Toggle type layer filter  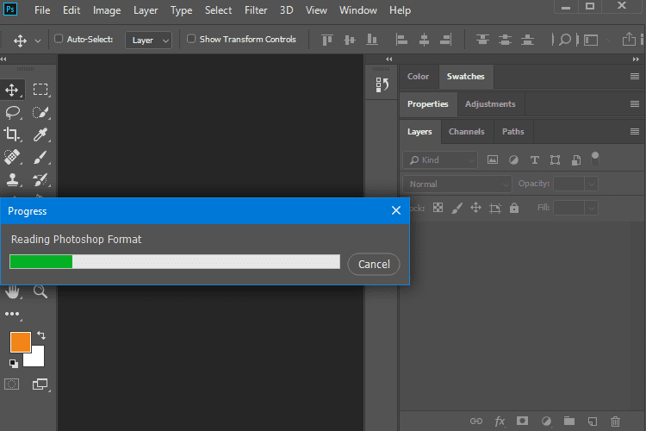click(534, 160)
